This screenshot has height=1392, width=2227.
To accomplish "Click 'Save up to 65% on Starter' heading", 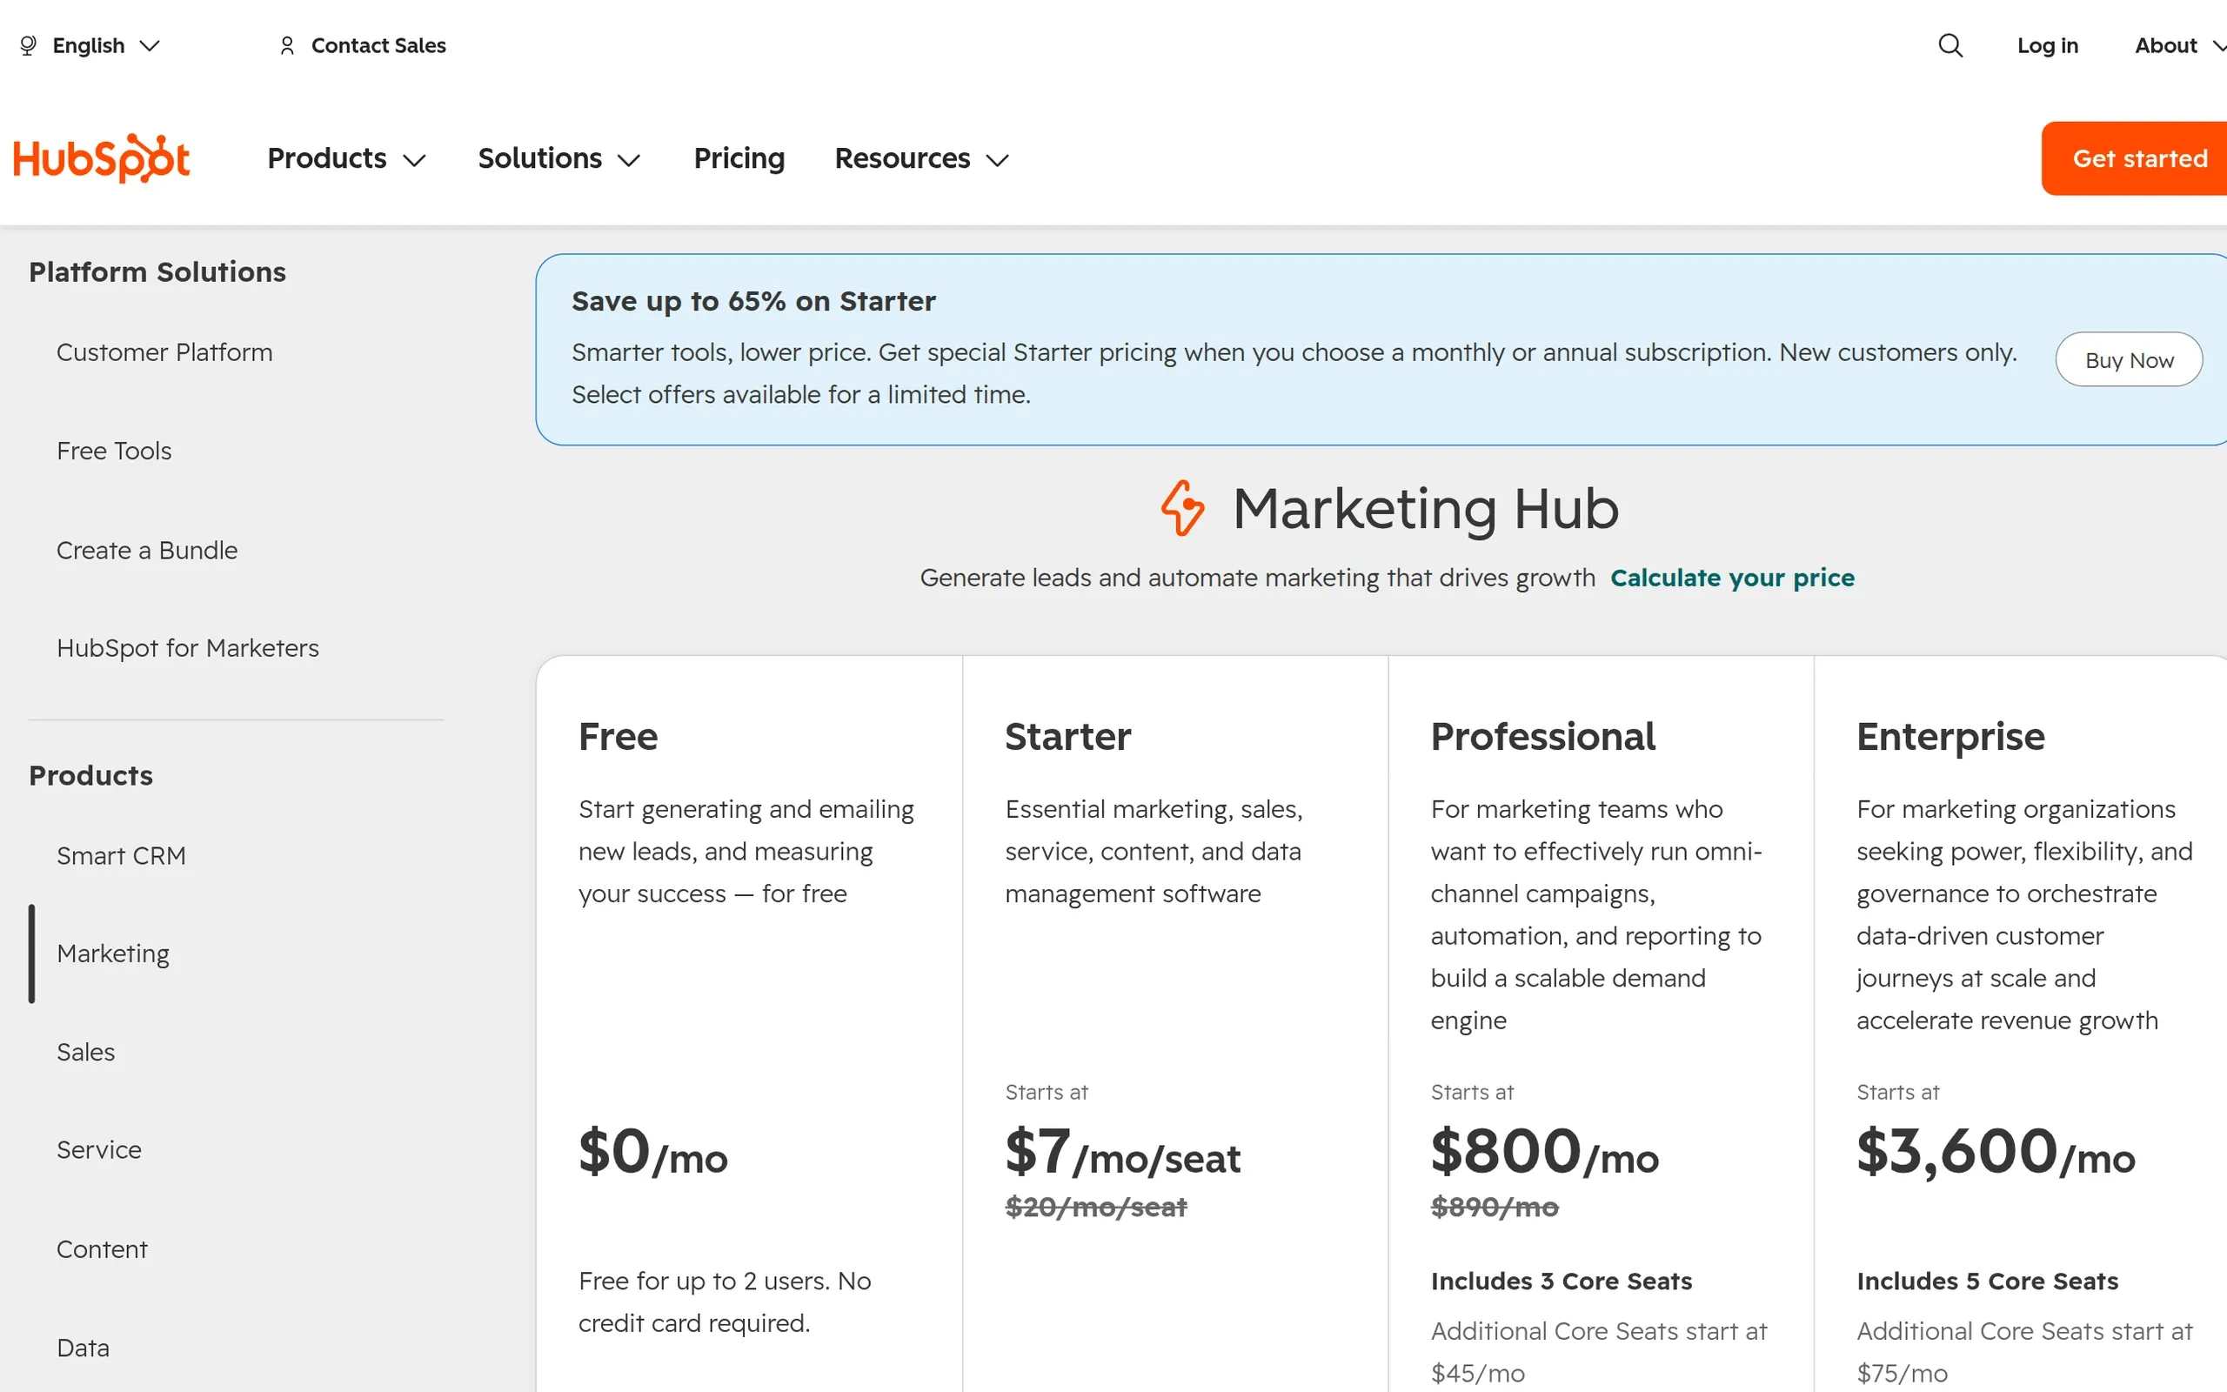I will tap(752, 301).
